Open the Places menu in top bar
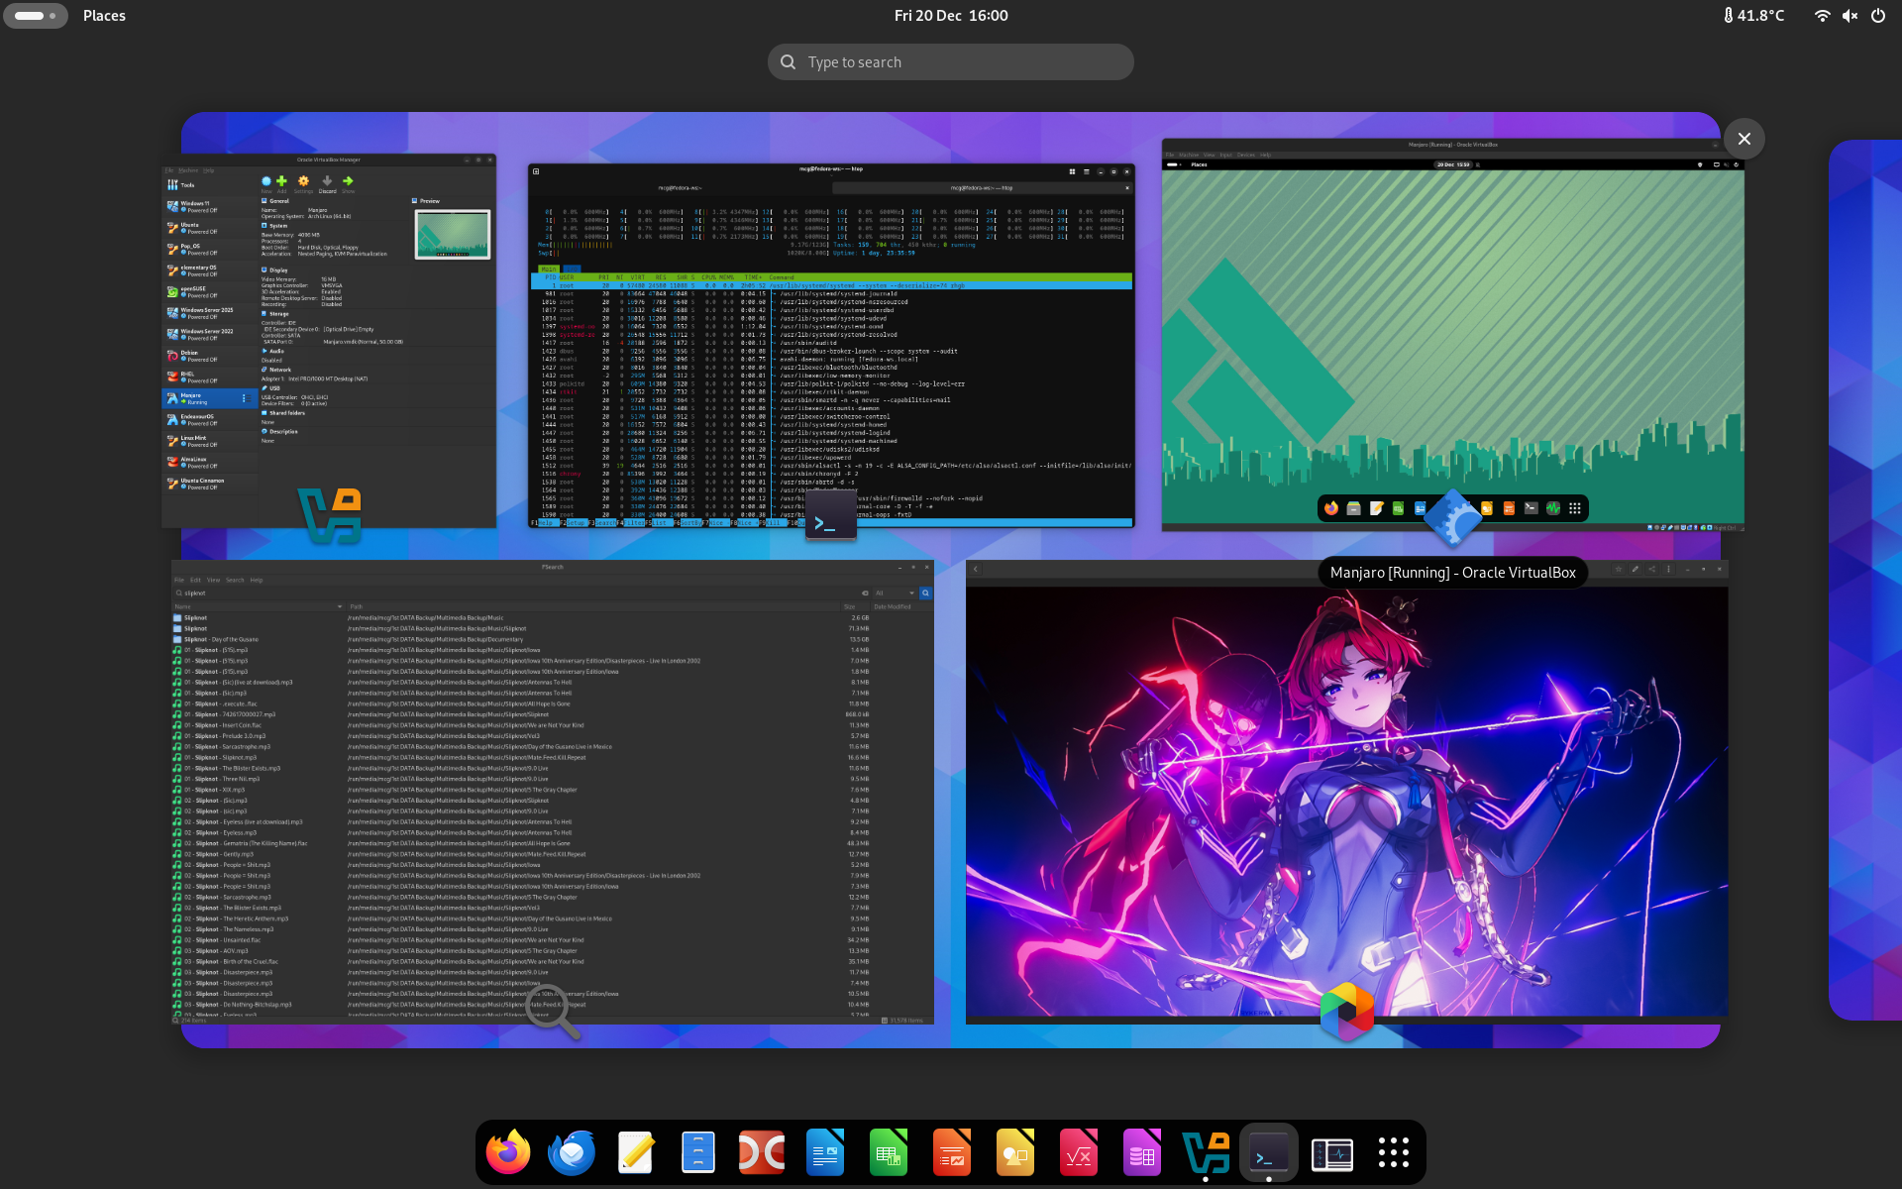This screenshot has height=1189, width=1902. (x=104, y=16)
